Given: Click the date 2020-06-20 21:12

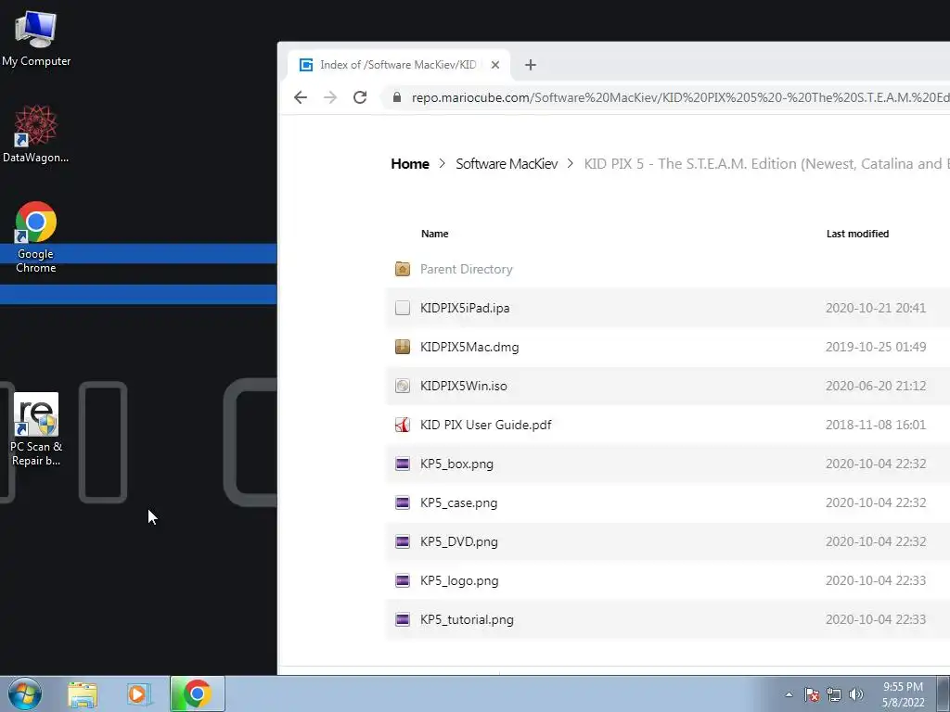Looking at the screenshot, I should click(x=876, y=386).
